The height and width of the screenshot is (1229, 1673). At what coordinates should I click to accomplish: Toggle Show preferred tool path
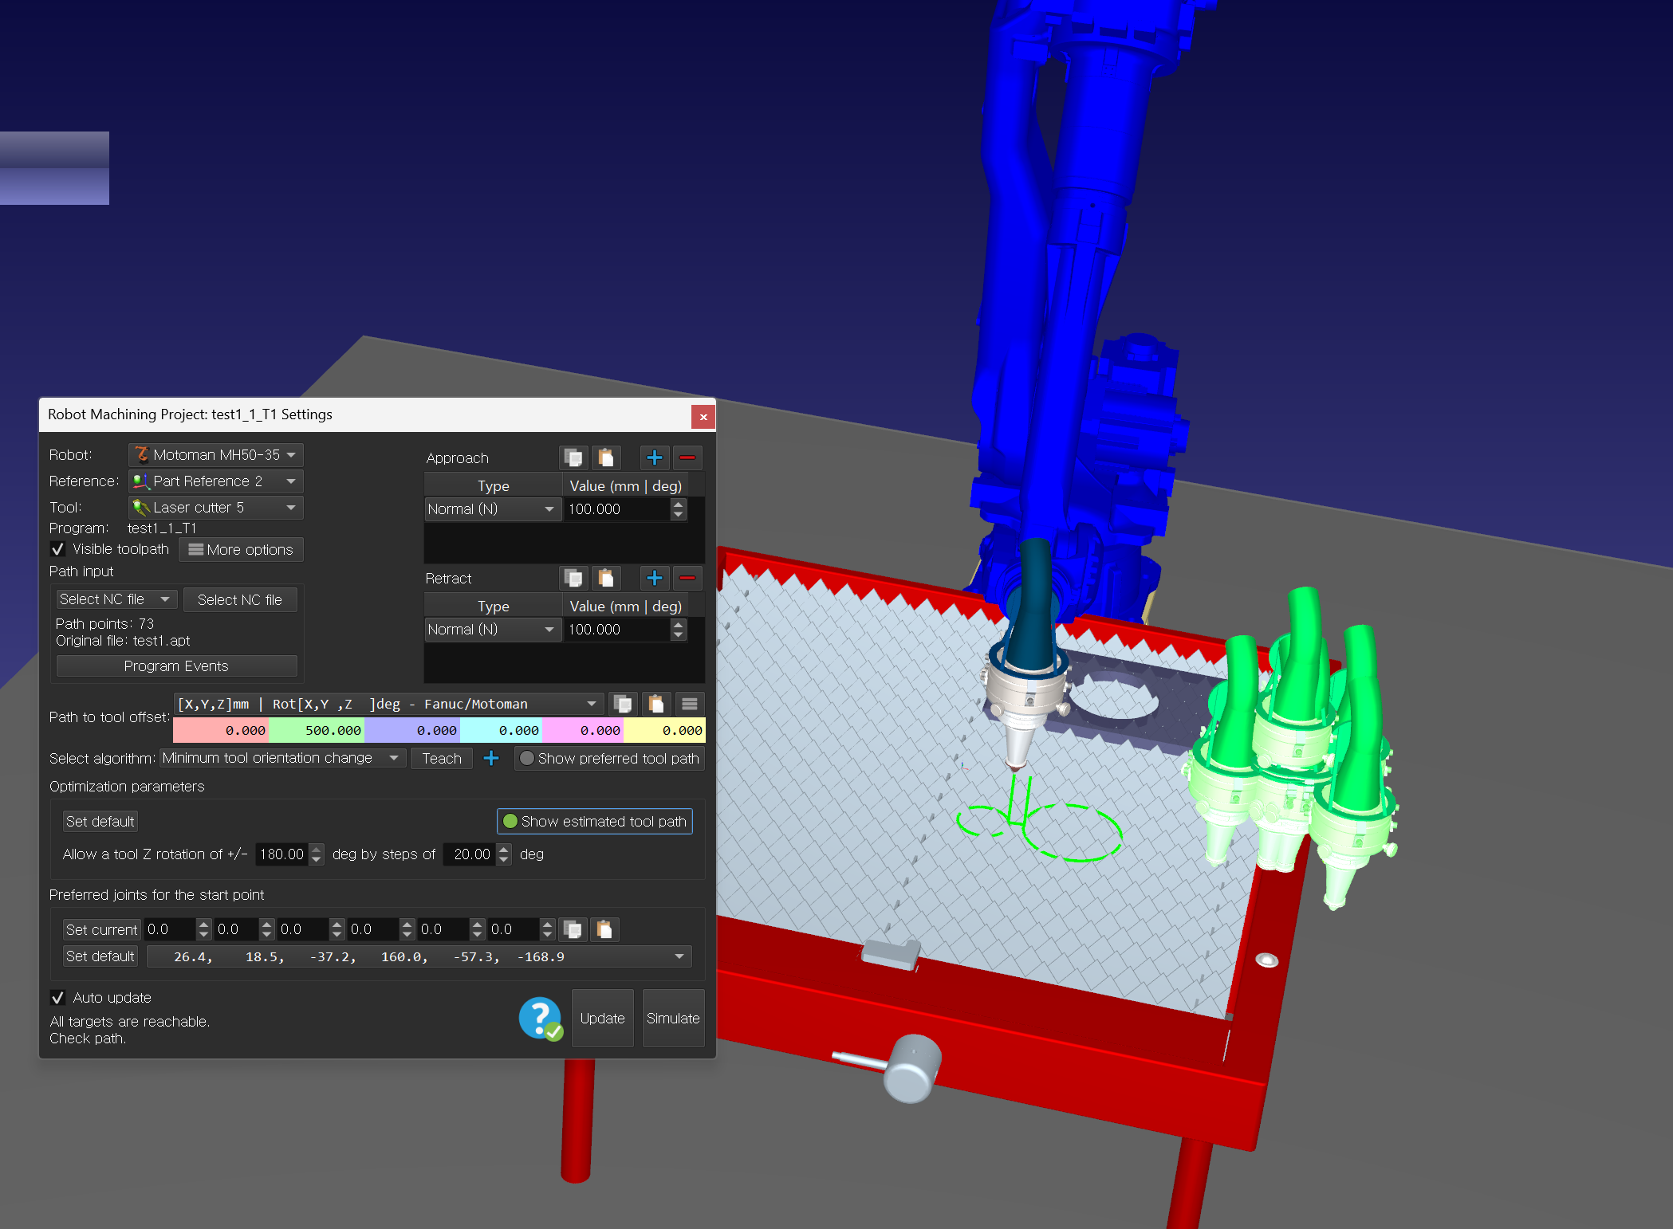pyautogui.click(x=609, y=758)
